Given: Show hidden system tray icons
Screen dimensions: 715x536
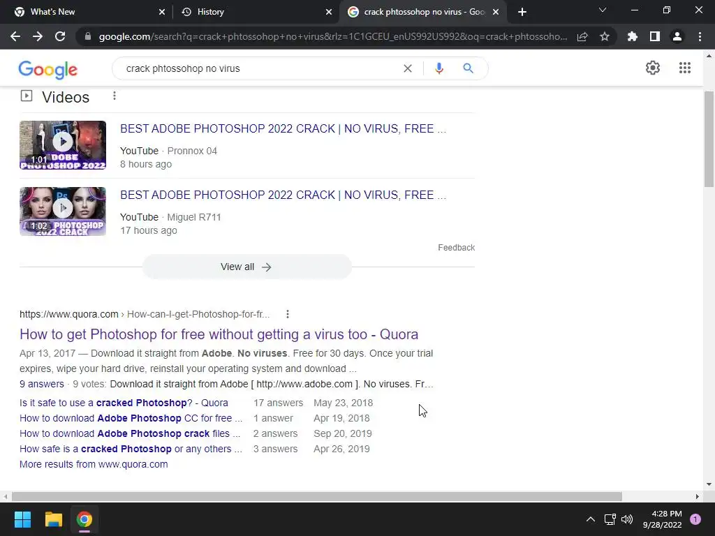Looking at the screenshot, I should 591,519.
